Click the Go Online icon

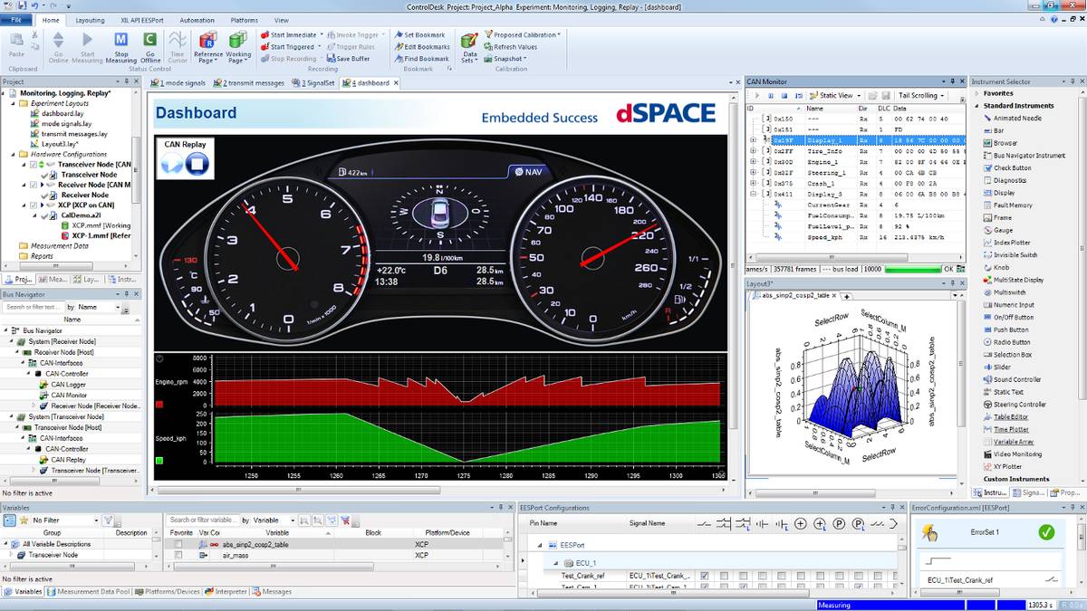[58, 40]
